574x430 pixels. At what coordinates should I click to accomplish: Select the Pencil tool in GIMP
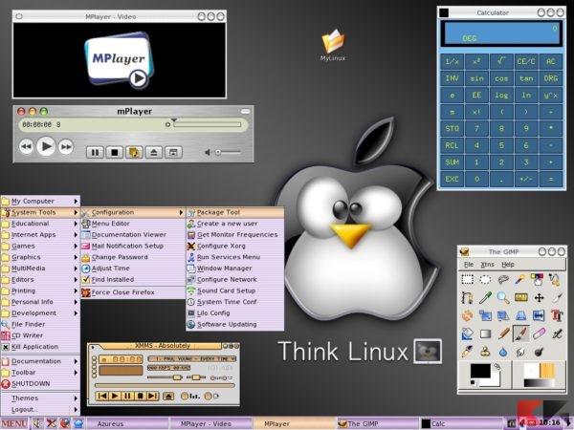(503, 333)
